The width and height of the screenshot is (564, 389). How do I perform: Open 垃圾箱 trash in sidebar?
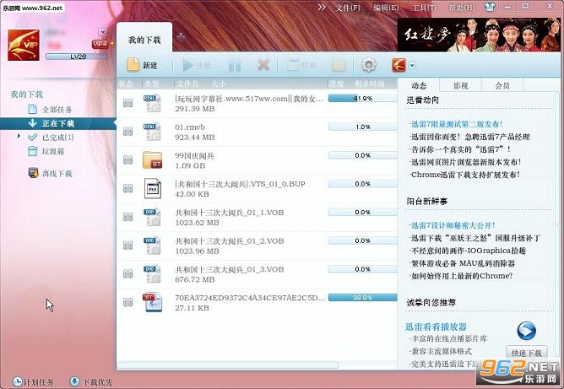click(x=46, y=151)
